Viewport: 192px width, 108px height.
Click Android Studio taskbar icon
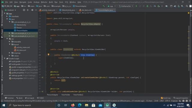coord(107,105)
